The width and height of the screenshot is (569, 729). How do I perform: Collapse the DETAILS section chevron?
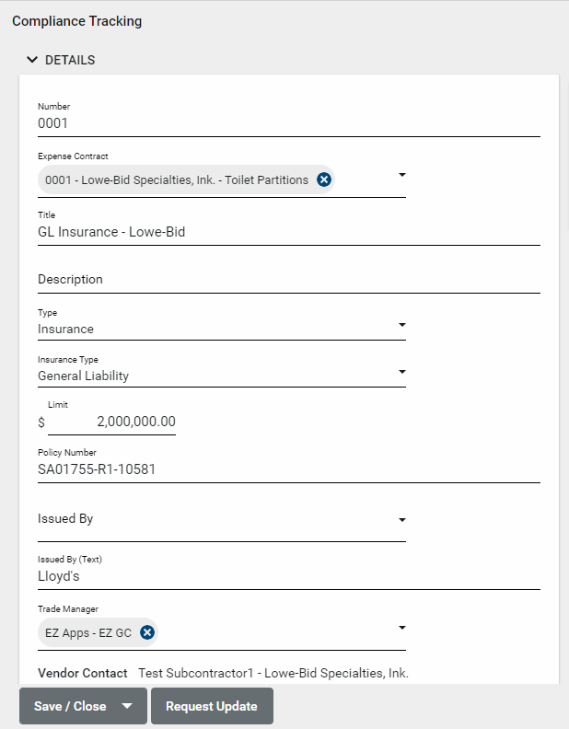[x=33, y=60]
